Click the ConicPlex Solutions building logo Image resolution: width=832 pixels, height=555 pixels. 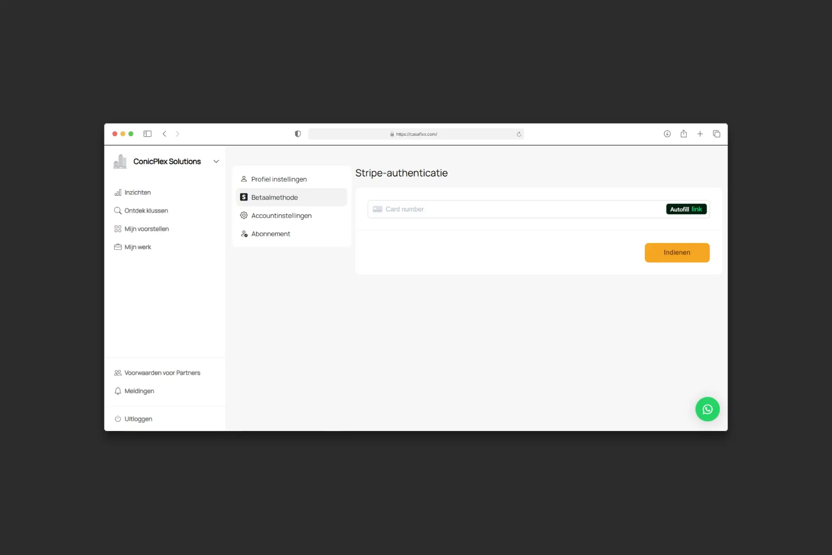point(120,162)
